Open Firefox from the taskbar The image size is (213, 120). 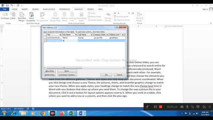point(62,113)
